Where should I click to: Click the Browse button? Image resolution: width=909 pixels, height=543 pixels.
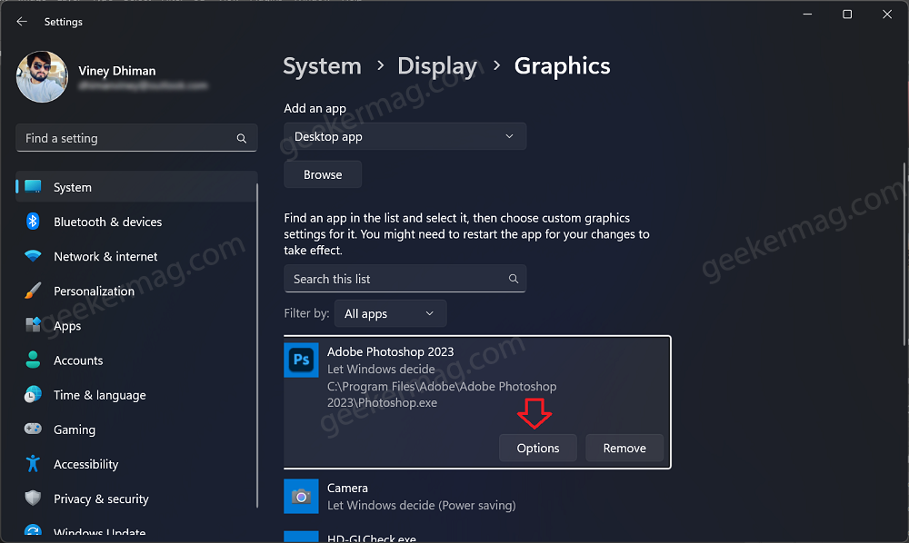tap(323, 174)
